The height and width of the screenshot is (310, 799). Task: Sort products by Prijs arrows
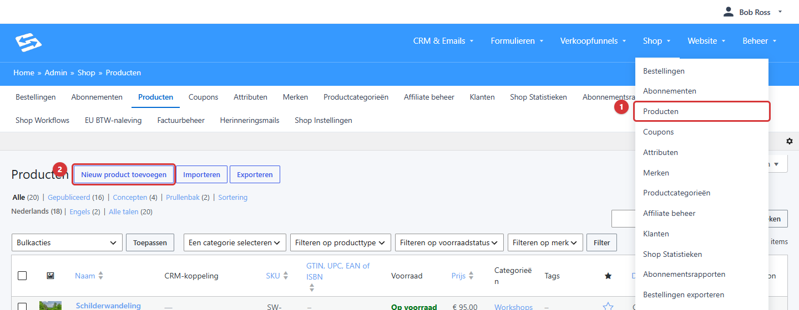[x=471, y=276]
